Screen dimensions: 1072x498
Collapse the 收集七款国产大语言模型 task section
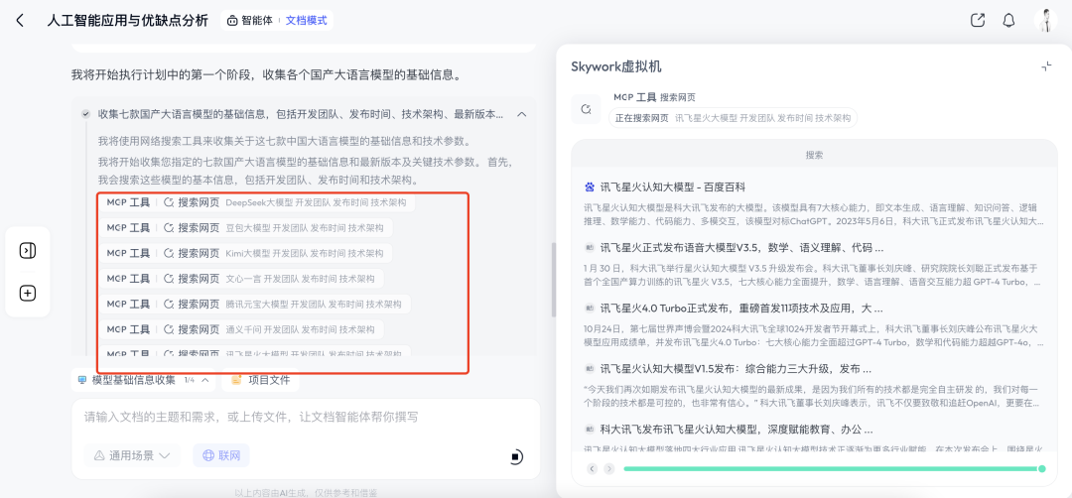(522, 114)
